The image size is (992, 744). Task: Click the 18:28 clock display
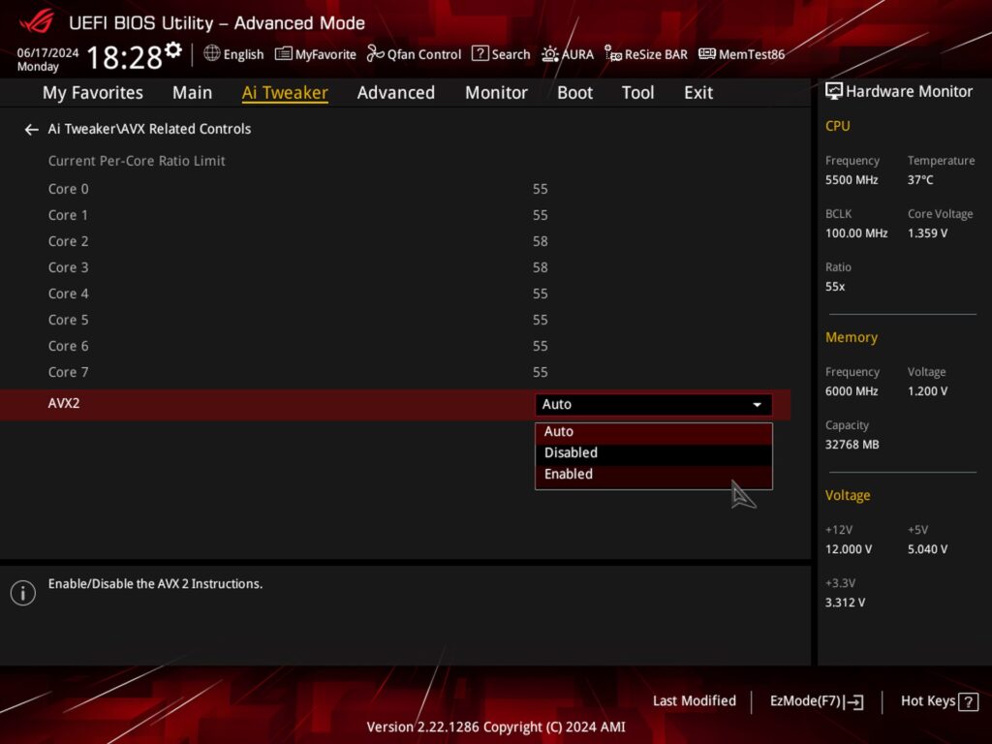124,57
